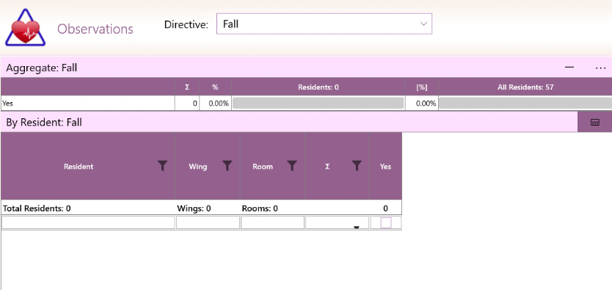Click the % column header in Aggregate
Viewport: 612px width, 290px height.
coord(215,87)
